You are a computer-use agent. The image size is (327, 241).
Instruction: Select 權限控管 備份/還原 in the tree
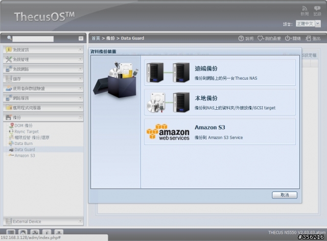(x=32, y=137)
